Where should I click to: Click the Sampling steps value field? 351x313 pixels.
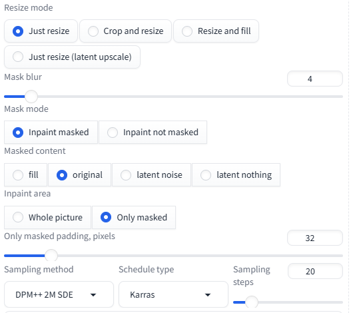click(315, 271)
